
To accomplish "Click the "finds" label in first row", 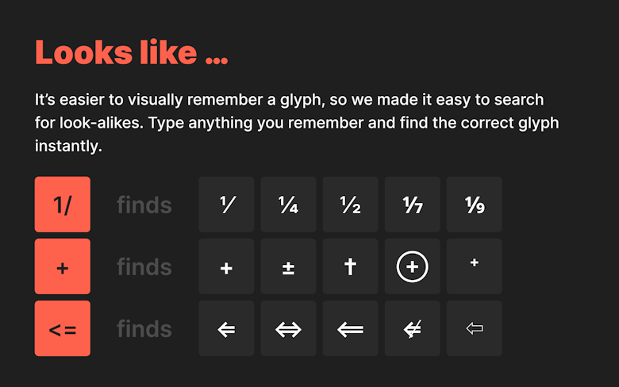I will point(144,205).
